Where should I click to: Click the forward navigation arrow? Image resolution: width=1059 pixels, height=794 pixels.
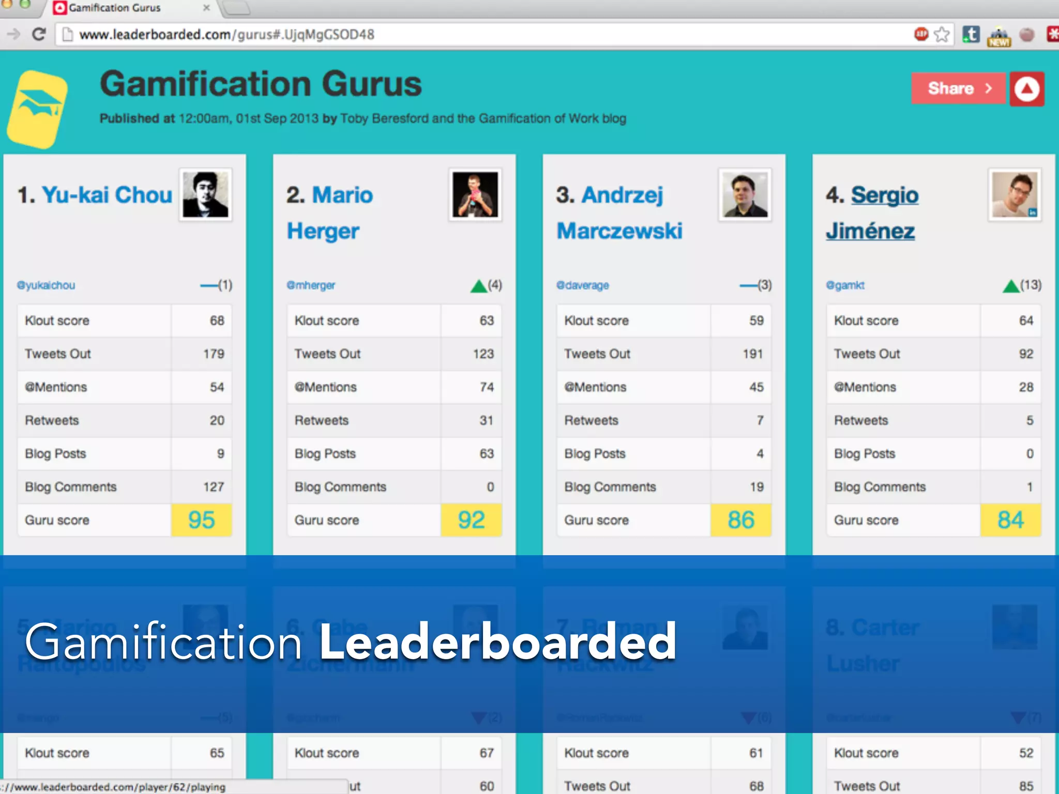[x=13, y=34]
